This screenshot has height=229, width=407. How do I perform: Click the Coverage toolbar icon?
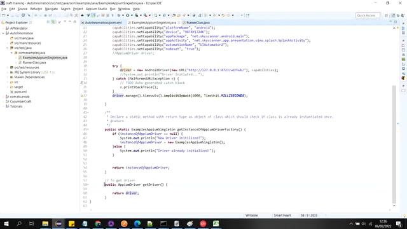(136, 15)
